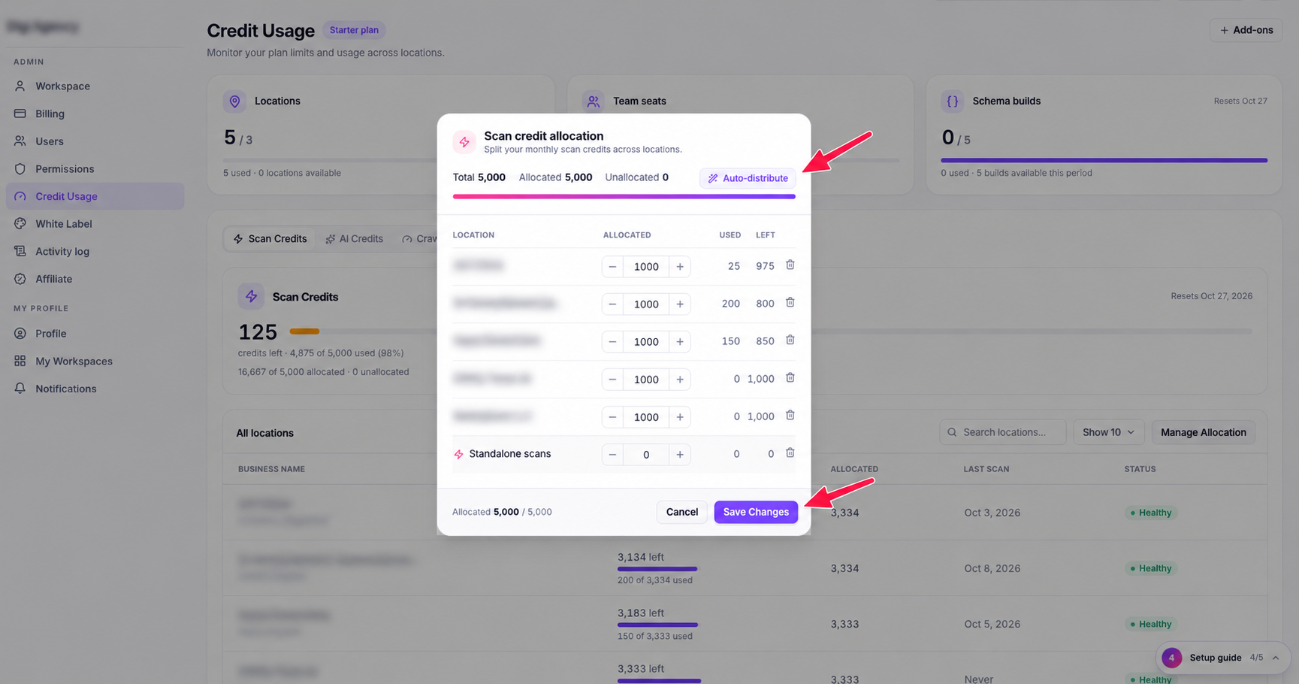Click the My Workspaces grid icon
1299x684 pixels.
[x=20, y=362]
